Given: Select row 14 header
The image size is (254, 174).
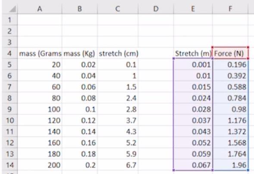Looking at the screenshot, I should (9, 165).
